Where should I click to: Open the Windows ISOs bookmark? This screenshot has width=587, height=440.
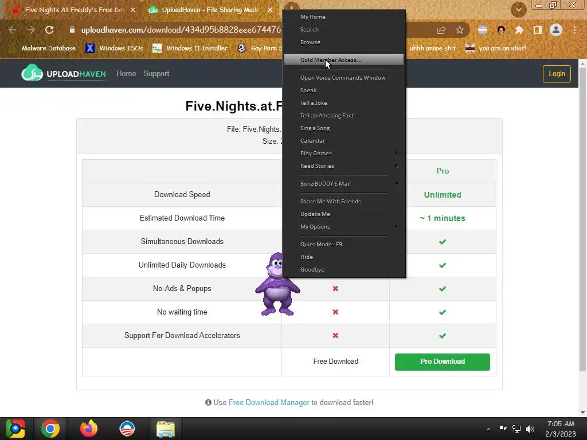114,48
